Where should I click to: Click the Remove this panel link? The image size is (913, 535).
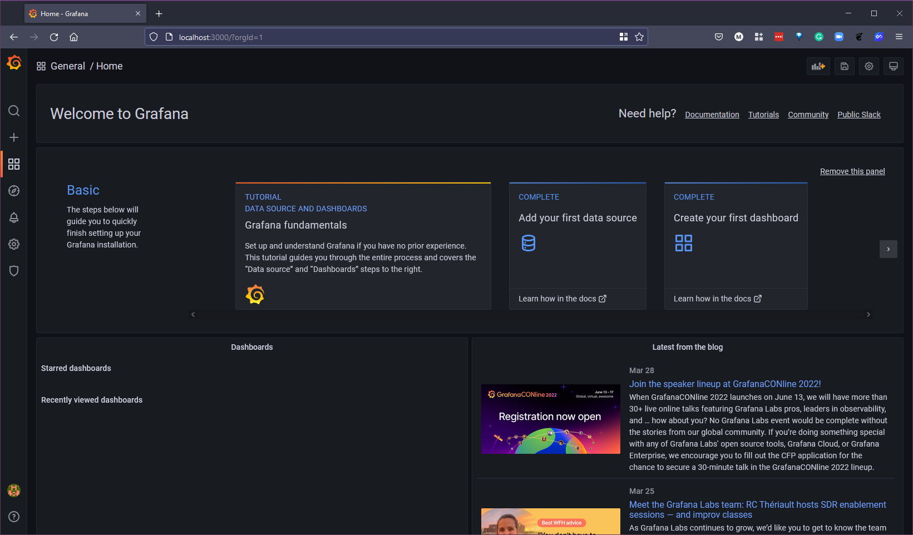tap(852, 171)
